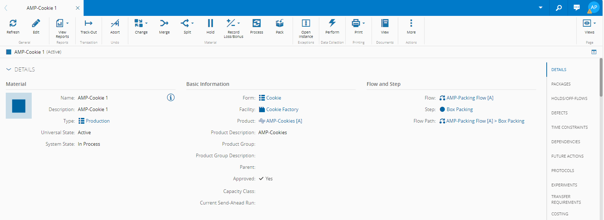Screen dimensions: 604x220
Task: Open the View Reports dropdown
Action: 67,23
